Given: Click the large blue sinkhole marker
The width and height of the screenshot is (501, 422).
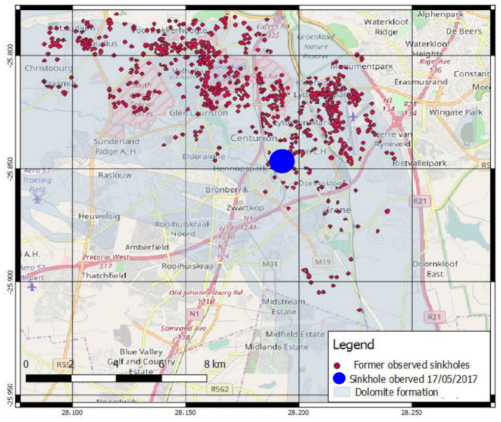Looking at the screenshot, I should pyautogui.click(x=282, y=161).
